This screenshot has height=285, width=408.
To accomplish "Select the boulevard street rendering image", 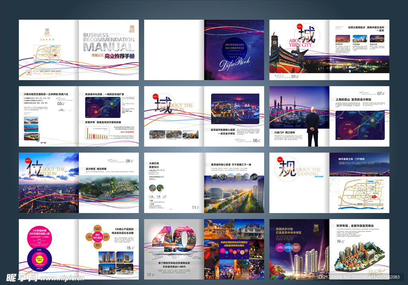I will tap(234, 195).
